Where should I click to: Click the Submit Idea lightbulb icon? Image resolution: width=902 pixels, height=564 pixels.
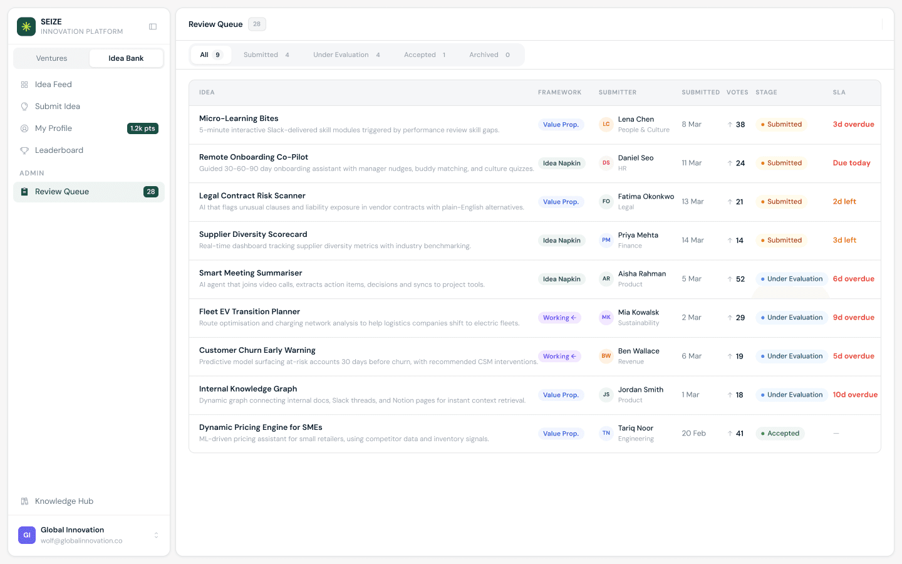click(24, 107)
